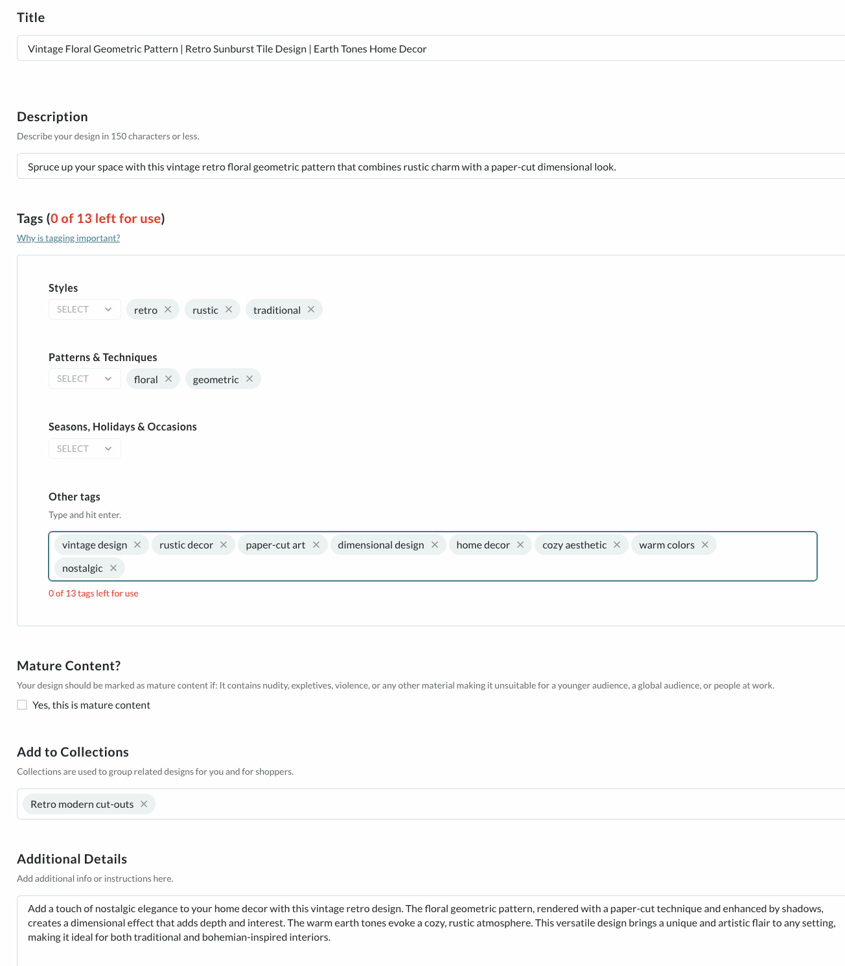Viewport: 845px width, 966px height.
Task: Remove the cozy aesthetic tag
Action: tap(617, 545)
